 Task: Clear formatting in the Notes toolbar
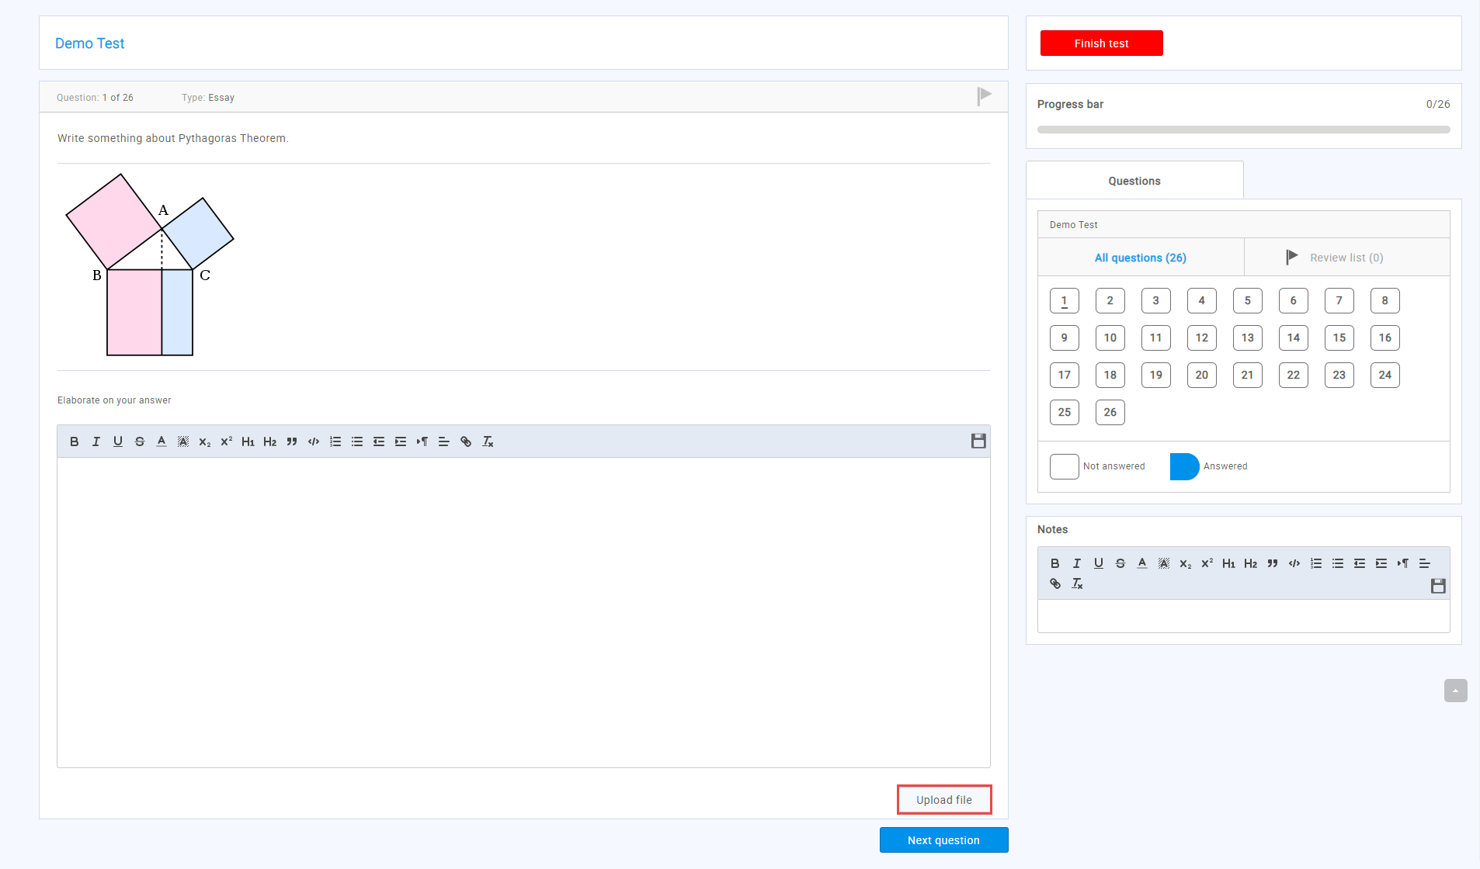[x=1077, y=583]
